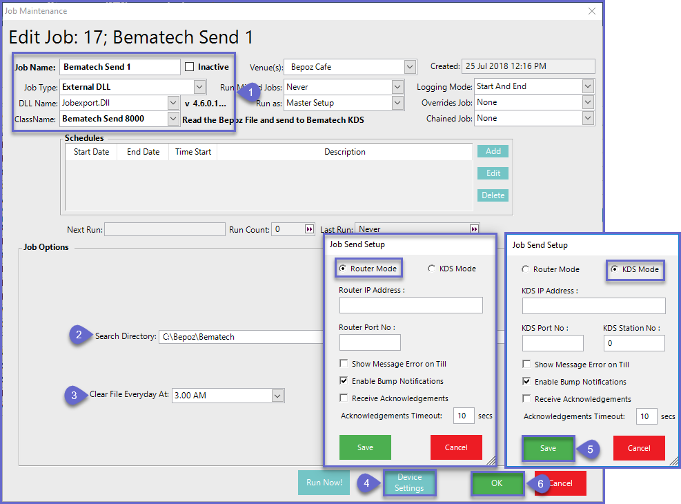Toggle Receive Acknowledgements in KDS panel
This screenshot has height=504, width=681.
pos(526,399)
